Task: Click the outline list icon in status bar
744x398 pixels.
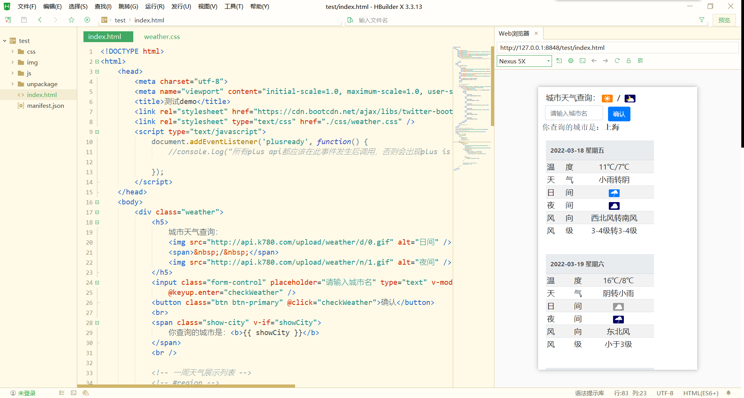Action: tap(62, 393)
